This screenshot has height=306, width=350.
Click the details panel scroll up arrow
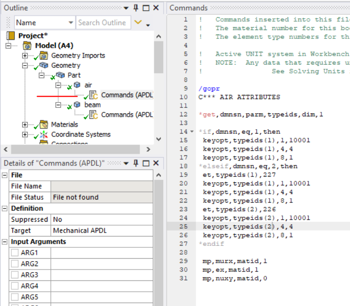(x=158, y=175)
